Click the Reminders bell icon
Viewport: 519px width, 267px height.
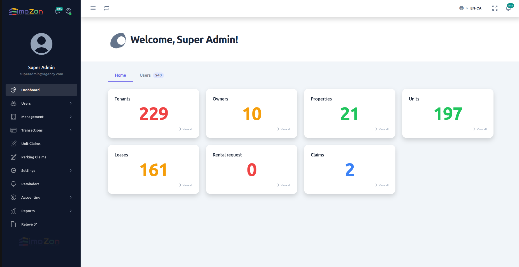click(13, 184)
